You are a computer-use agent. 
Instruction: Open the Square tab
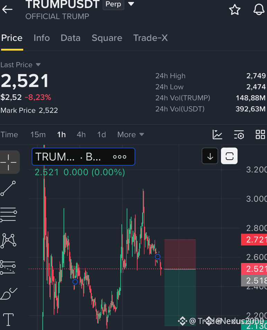click(107, 38)
